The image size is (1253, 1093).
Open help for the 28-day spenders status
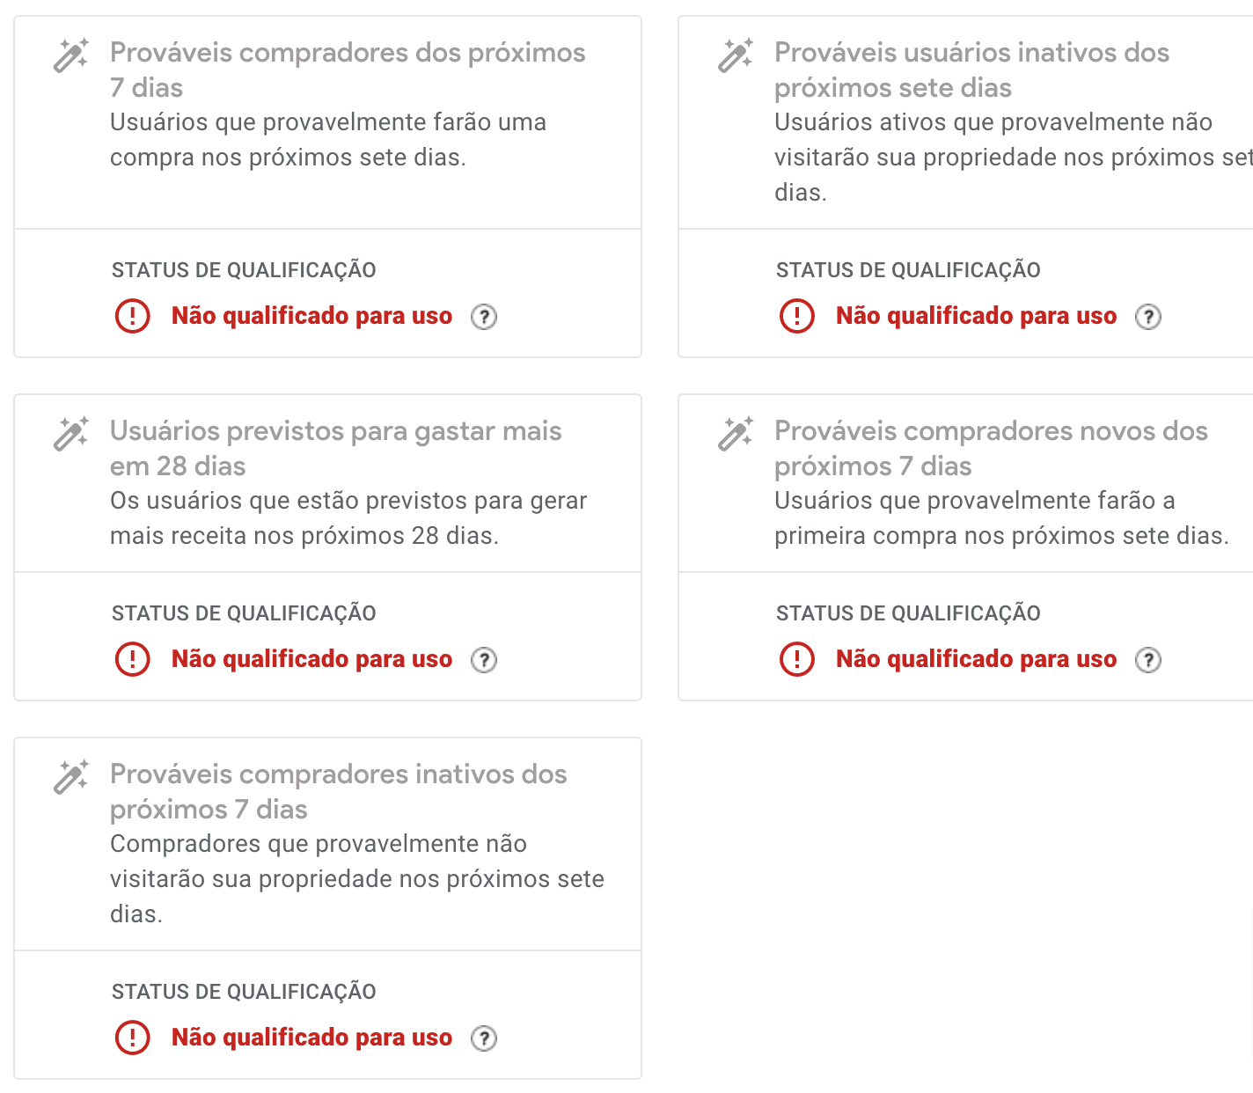click(485, 658)
